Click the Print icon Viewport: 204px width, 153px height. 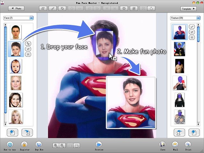188,144
